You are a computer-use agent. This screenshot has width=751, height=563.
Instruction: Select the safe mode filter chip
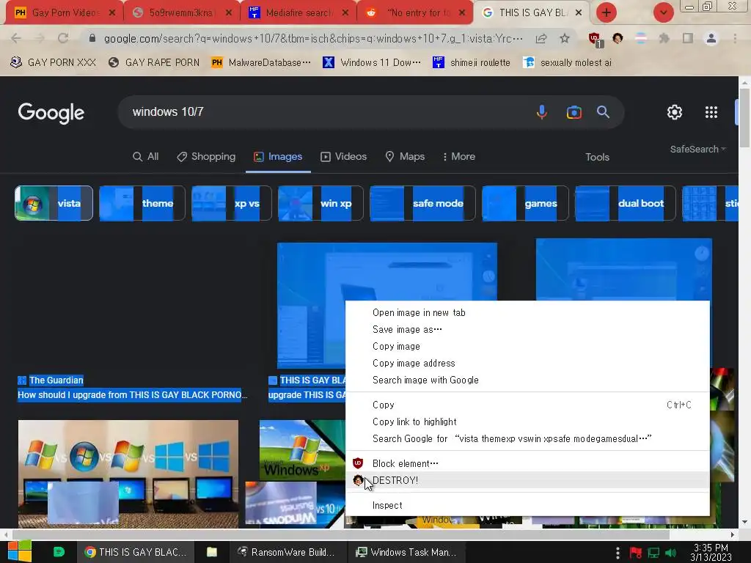pos(422,203)
